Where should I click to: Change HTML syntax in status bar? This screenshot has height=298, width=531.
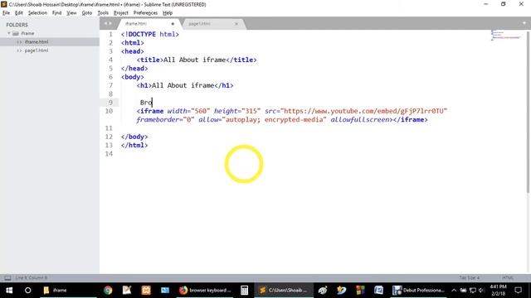pyautogui.click(x=508, y=278)
